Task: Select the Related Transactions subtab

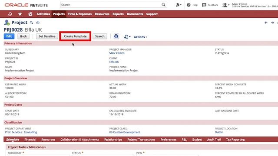Action: click(x=141, y=140)
